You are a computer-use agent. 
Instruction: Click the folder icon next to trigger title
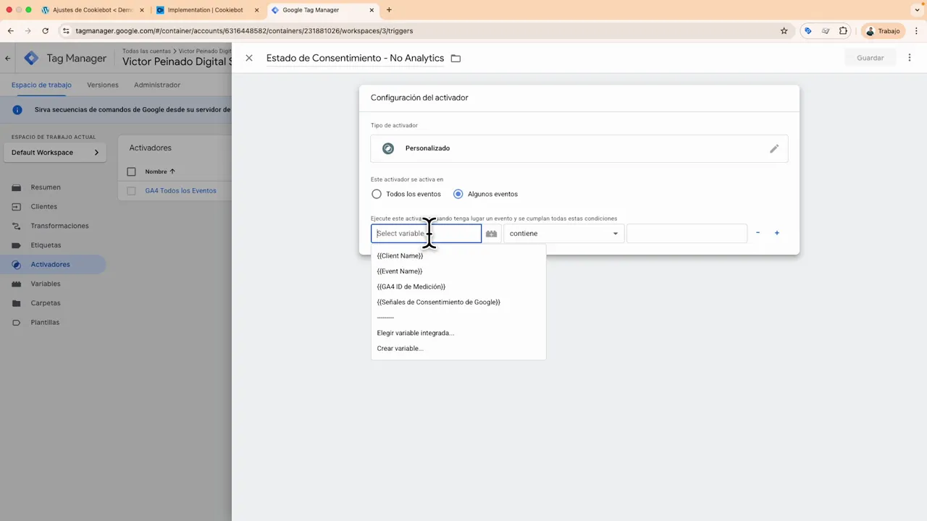[x=455, y=58]
